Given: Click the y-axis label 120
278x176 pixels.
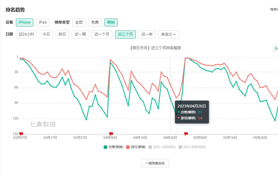Looking at the screenshot, I should click(x=15, y=119).
